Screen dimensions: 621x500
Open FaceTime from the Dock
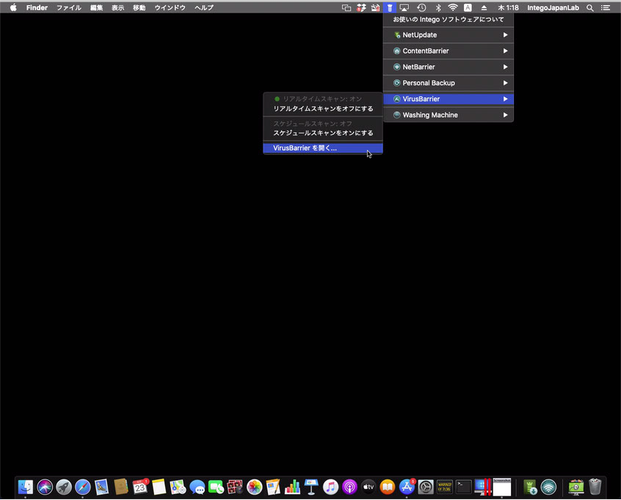(216, 487)
